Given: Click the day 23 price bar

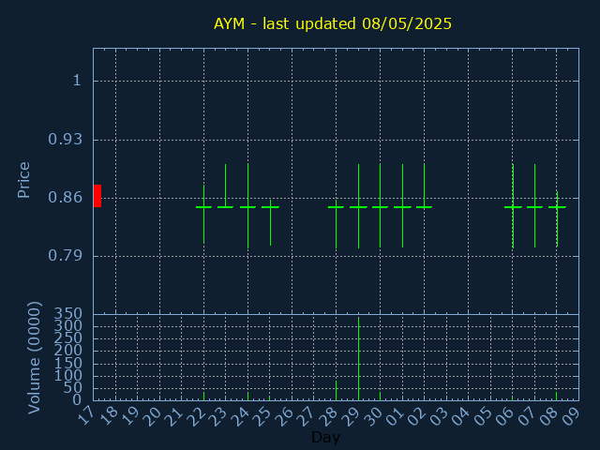Looking at the screenshot, I should 225,186.
